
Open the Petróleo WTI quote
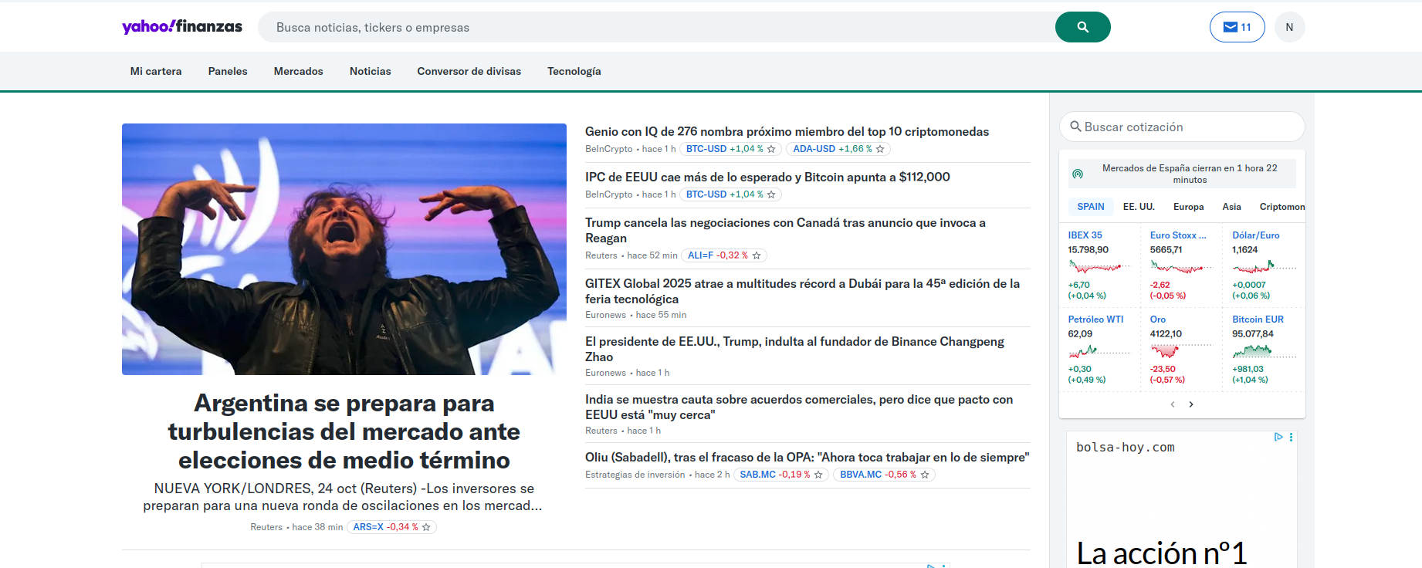coord(1095,319)
